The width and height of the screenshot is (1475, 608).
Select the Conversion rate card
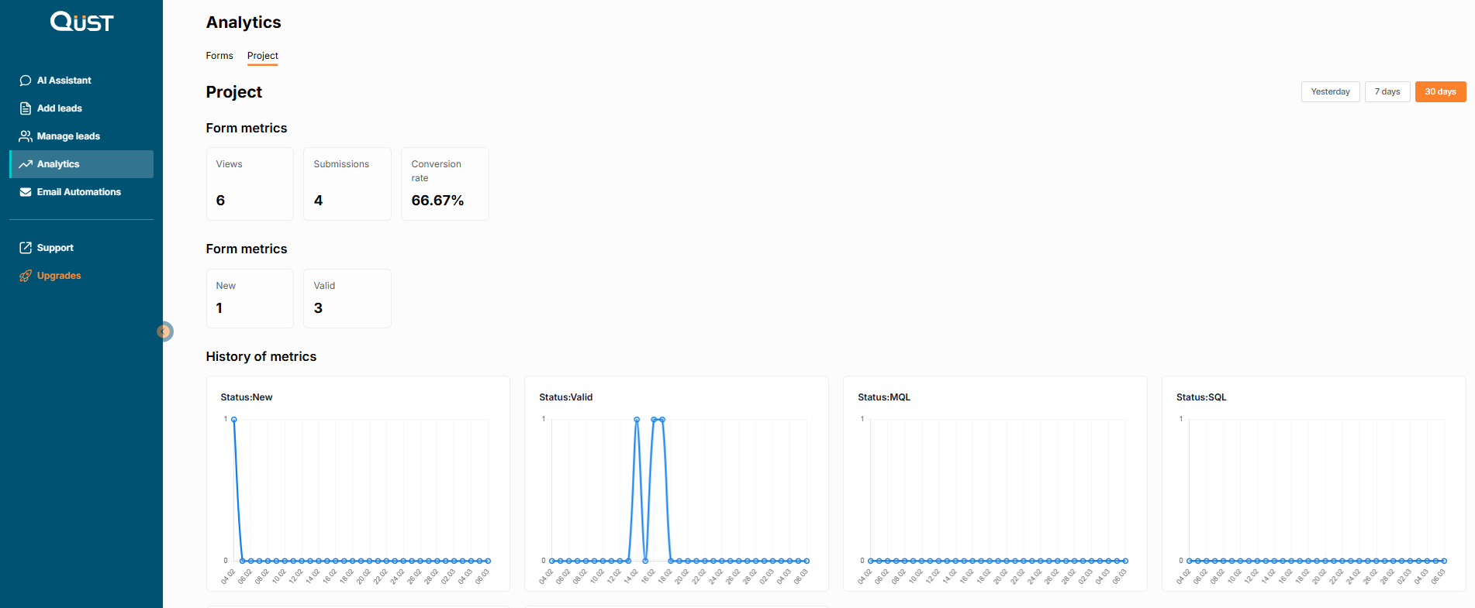[x=445, y=184]
